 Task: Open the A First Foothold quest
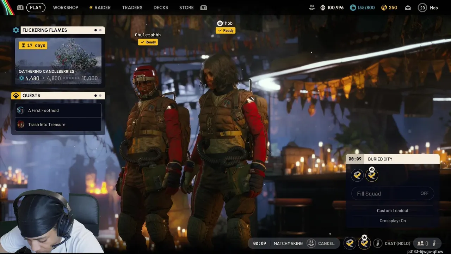58,110
